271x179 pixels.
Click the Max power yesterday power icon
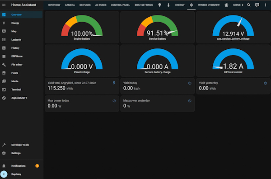tap(190, 101)
